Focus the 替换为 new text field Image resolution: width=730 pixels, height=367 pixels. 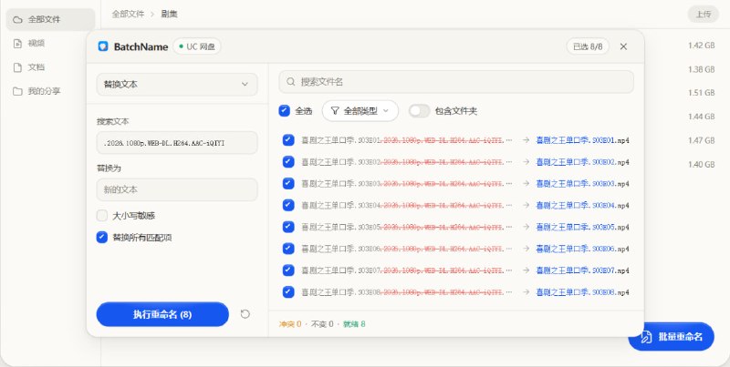(x=177, y=189)
